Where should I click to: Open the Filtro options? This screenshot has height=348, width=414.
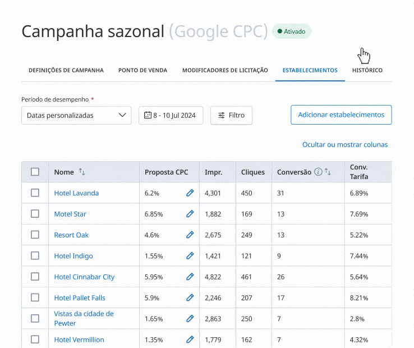point(231,115)
